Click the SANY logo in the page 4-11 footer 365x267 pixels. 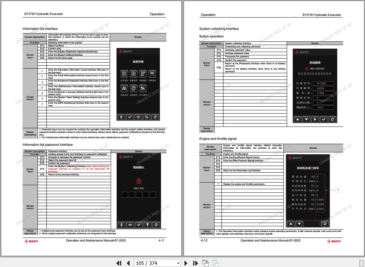(31, 241)
